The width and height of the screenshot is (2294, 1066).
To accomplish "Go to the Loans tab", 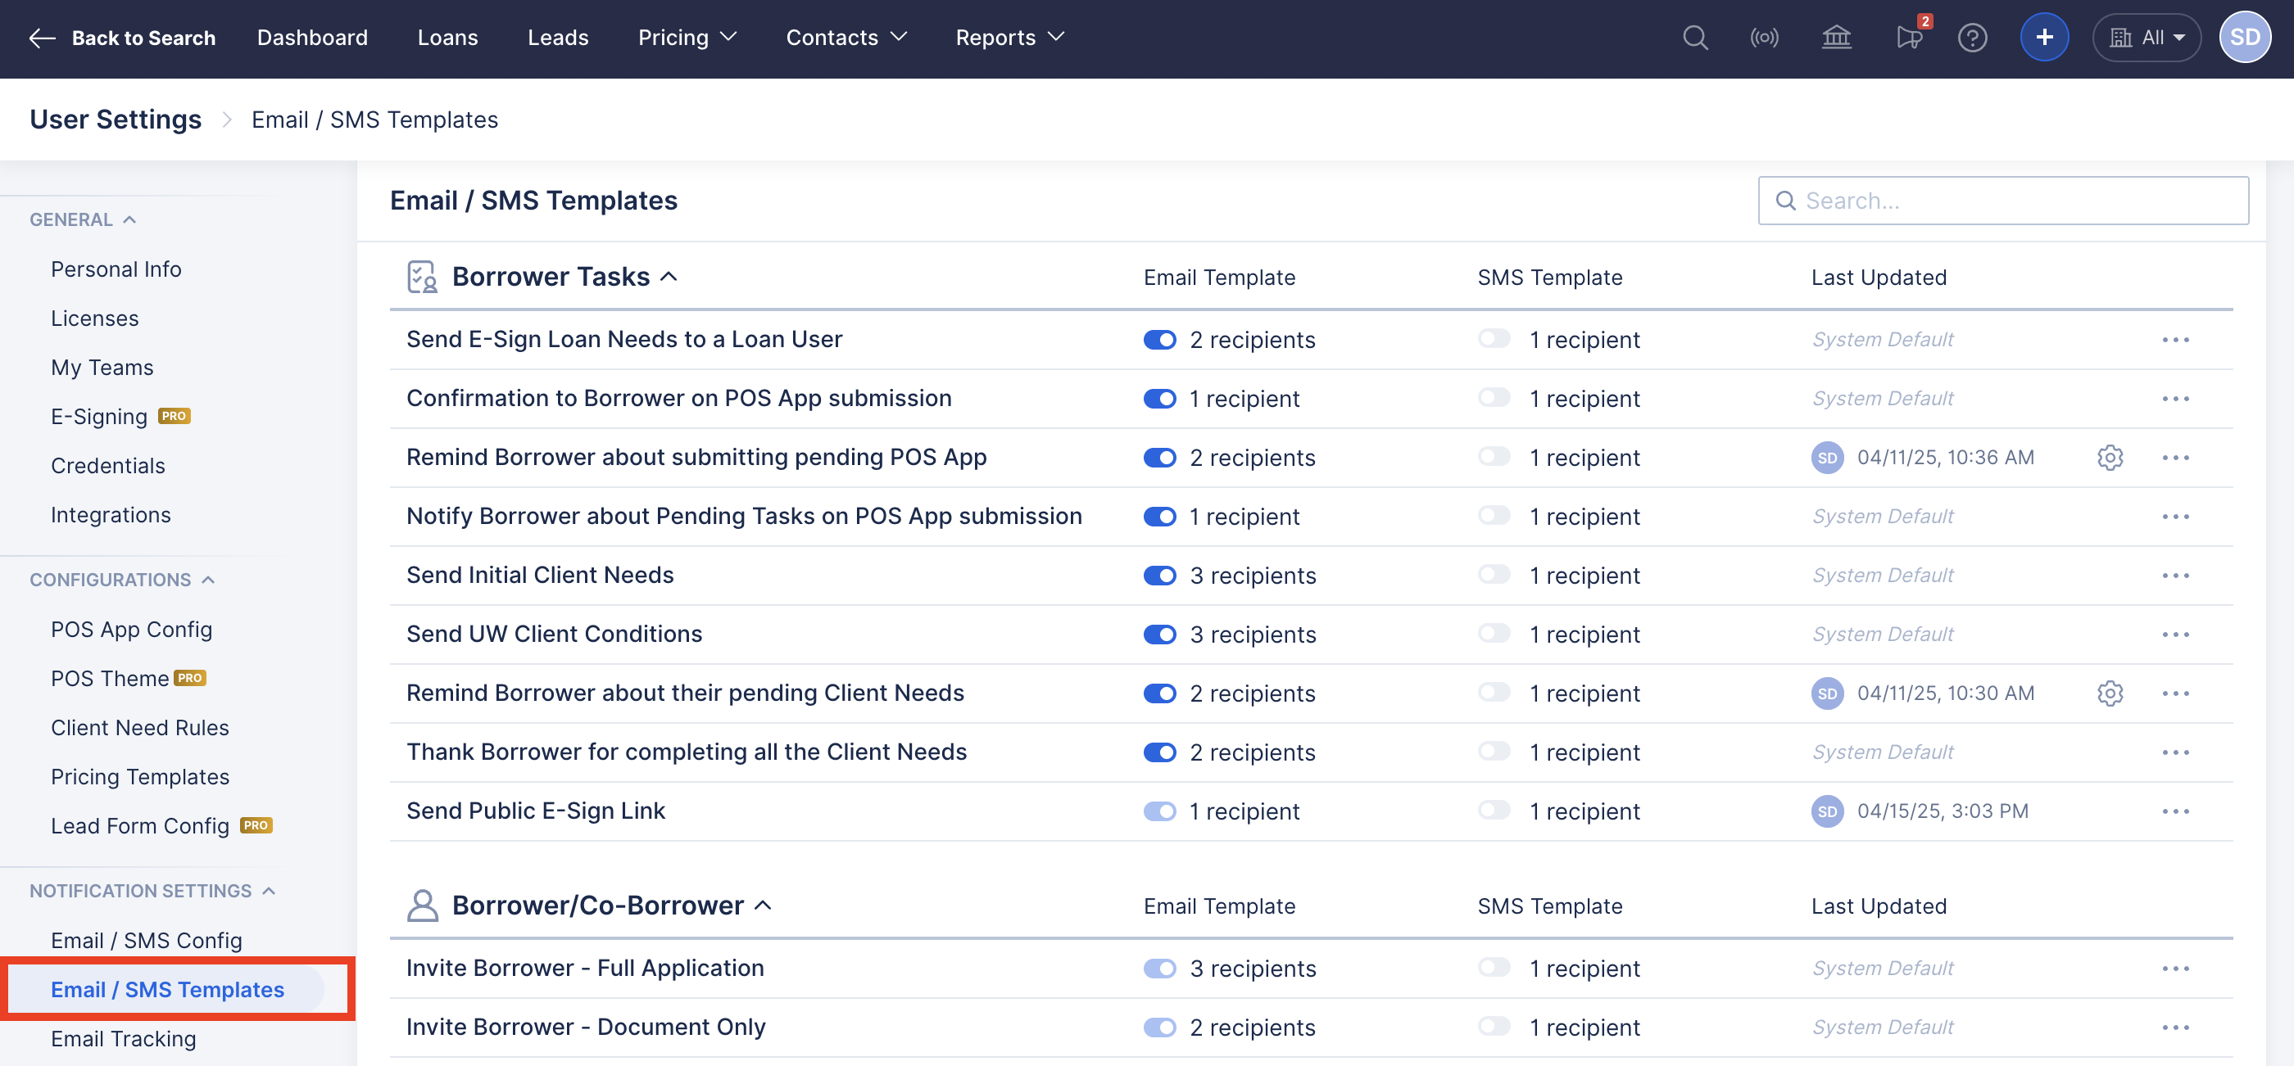I will coord(447,38).
